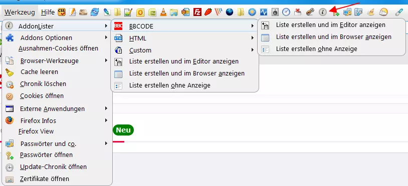Open the Werkzeug menu
Viewport: 408px width, 186px height.
tap(20, 12)
